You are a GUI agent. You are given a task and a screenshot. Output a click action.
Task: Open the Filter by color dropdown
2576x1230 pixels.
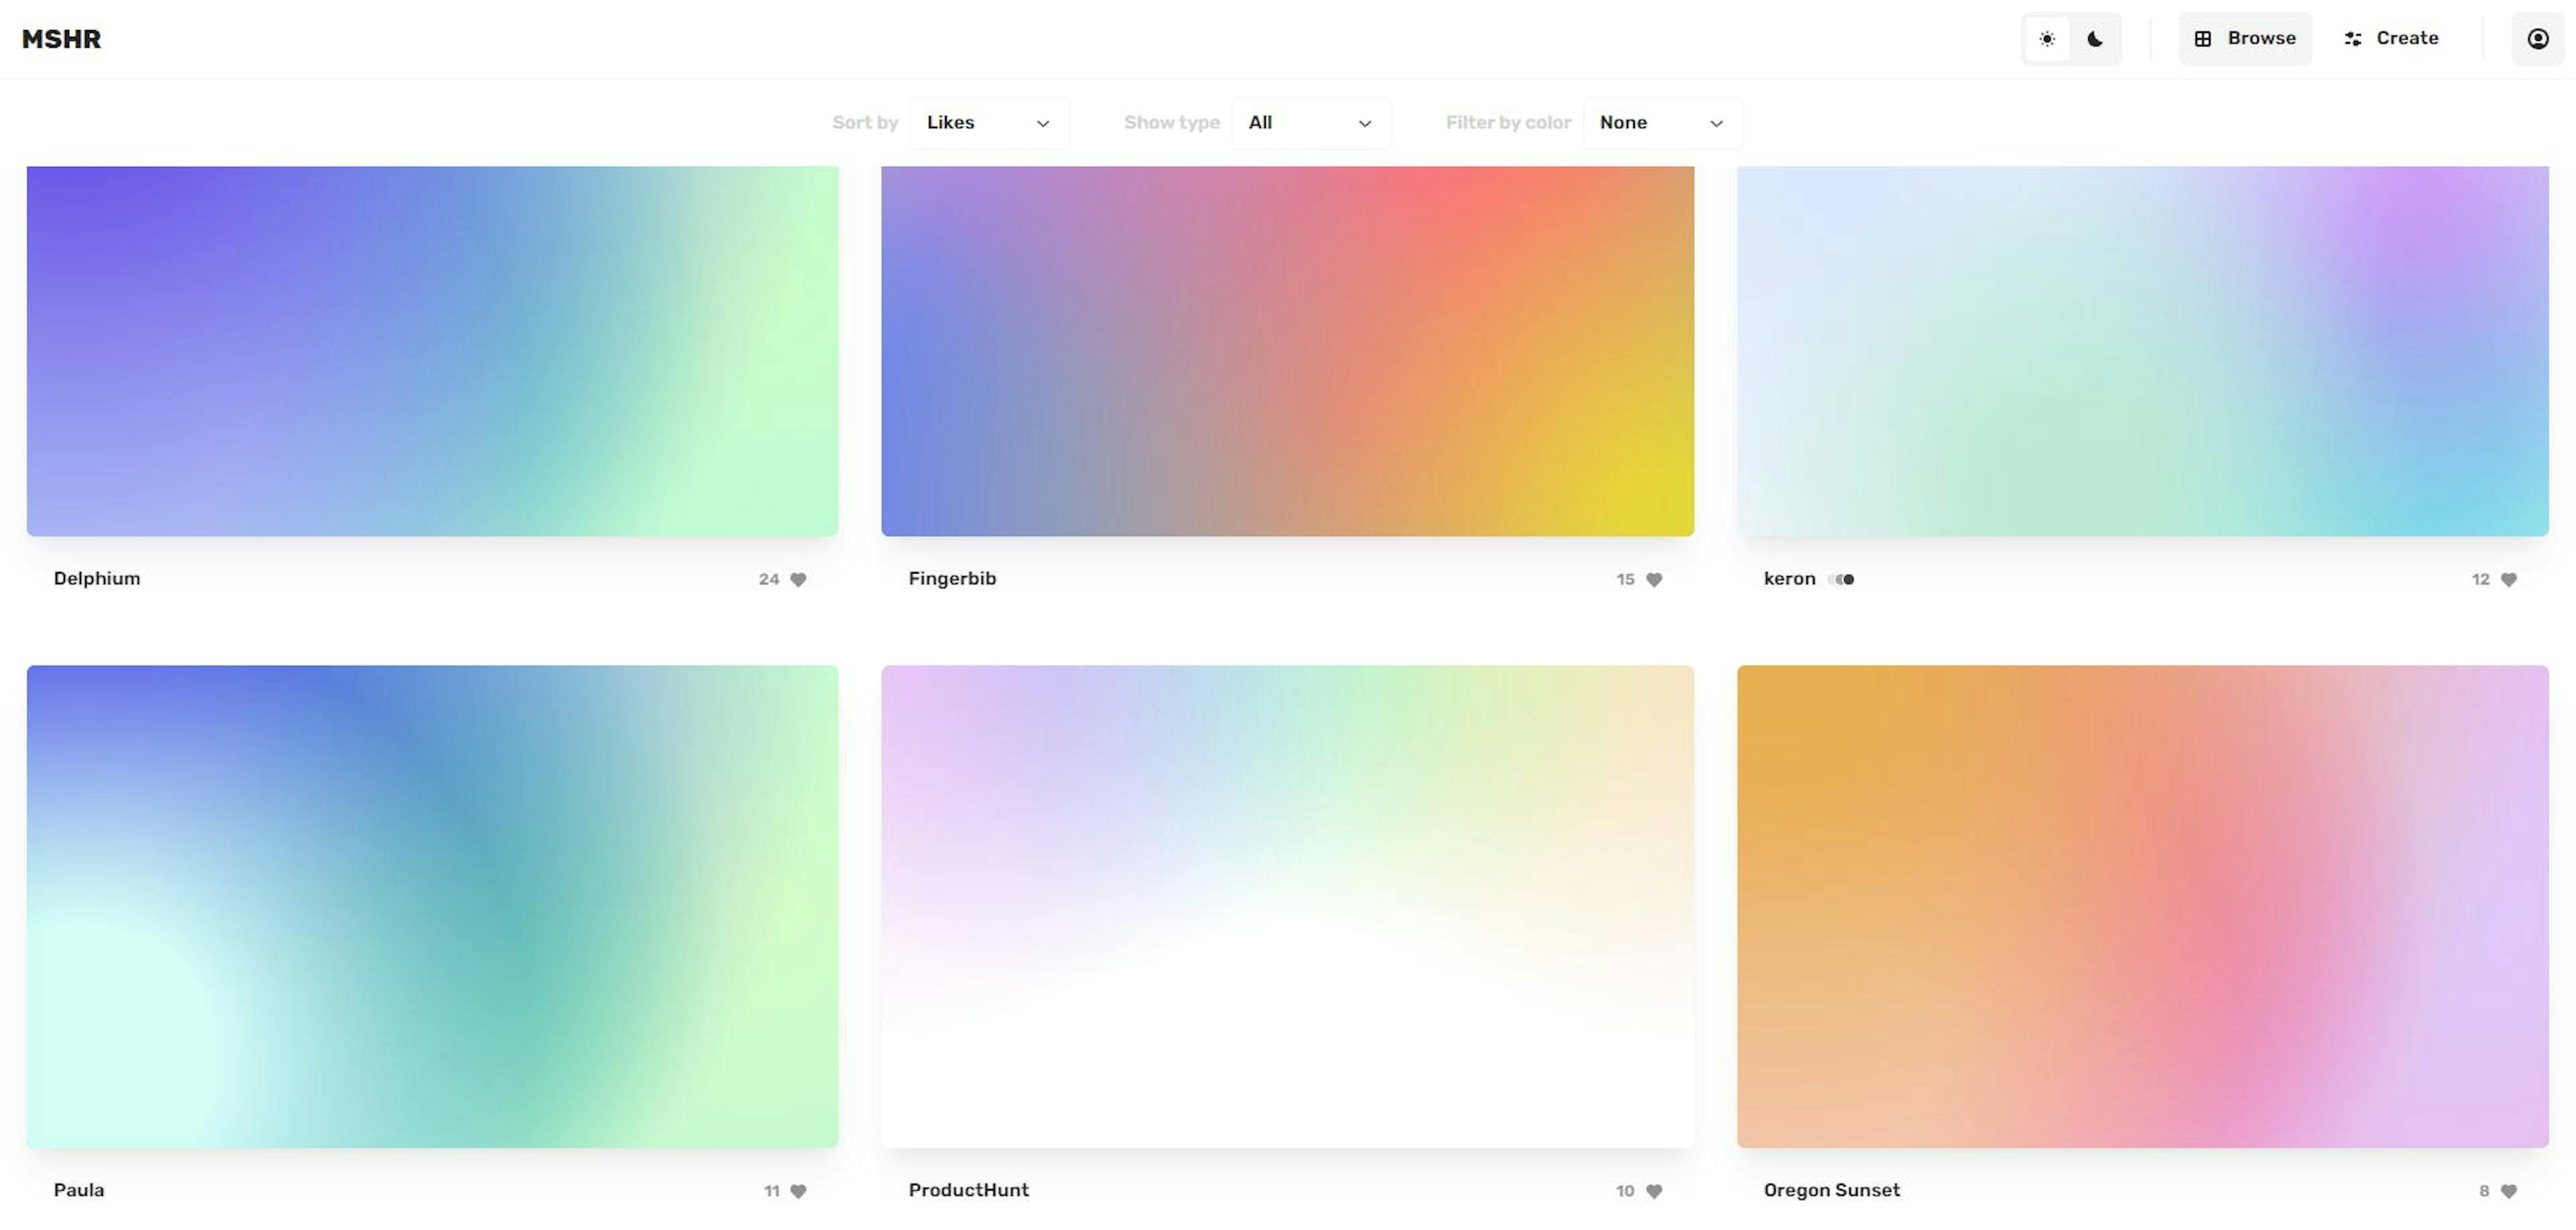pos(1662,123)
